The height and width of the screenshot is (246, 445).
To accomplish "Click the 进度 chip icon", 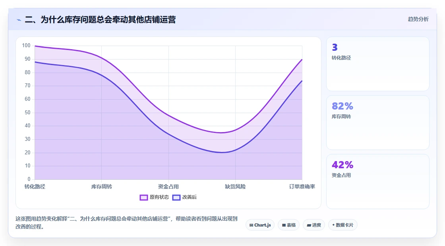I will [309, 225].
